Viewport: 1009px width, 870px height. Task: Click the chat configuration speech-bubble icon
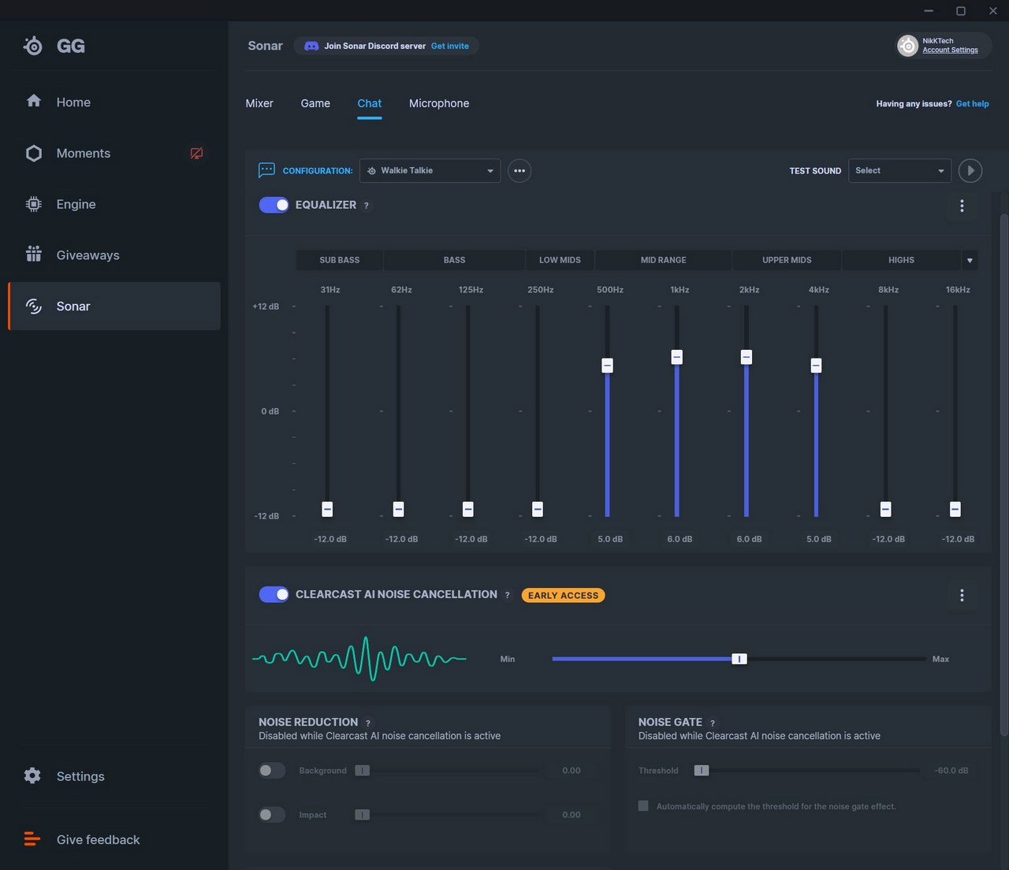coord(266,170)
